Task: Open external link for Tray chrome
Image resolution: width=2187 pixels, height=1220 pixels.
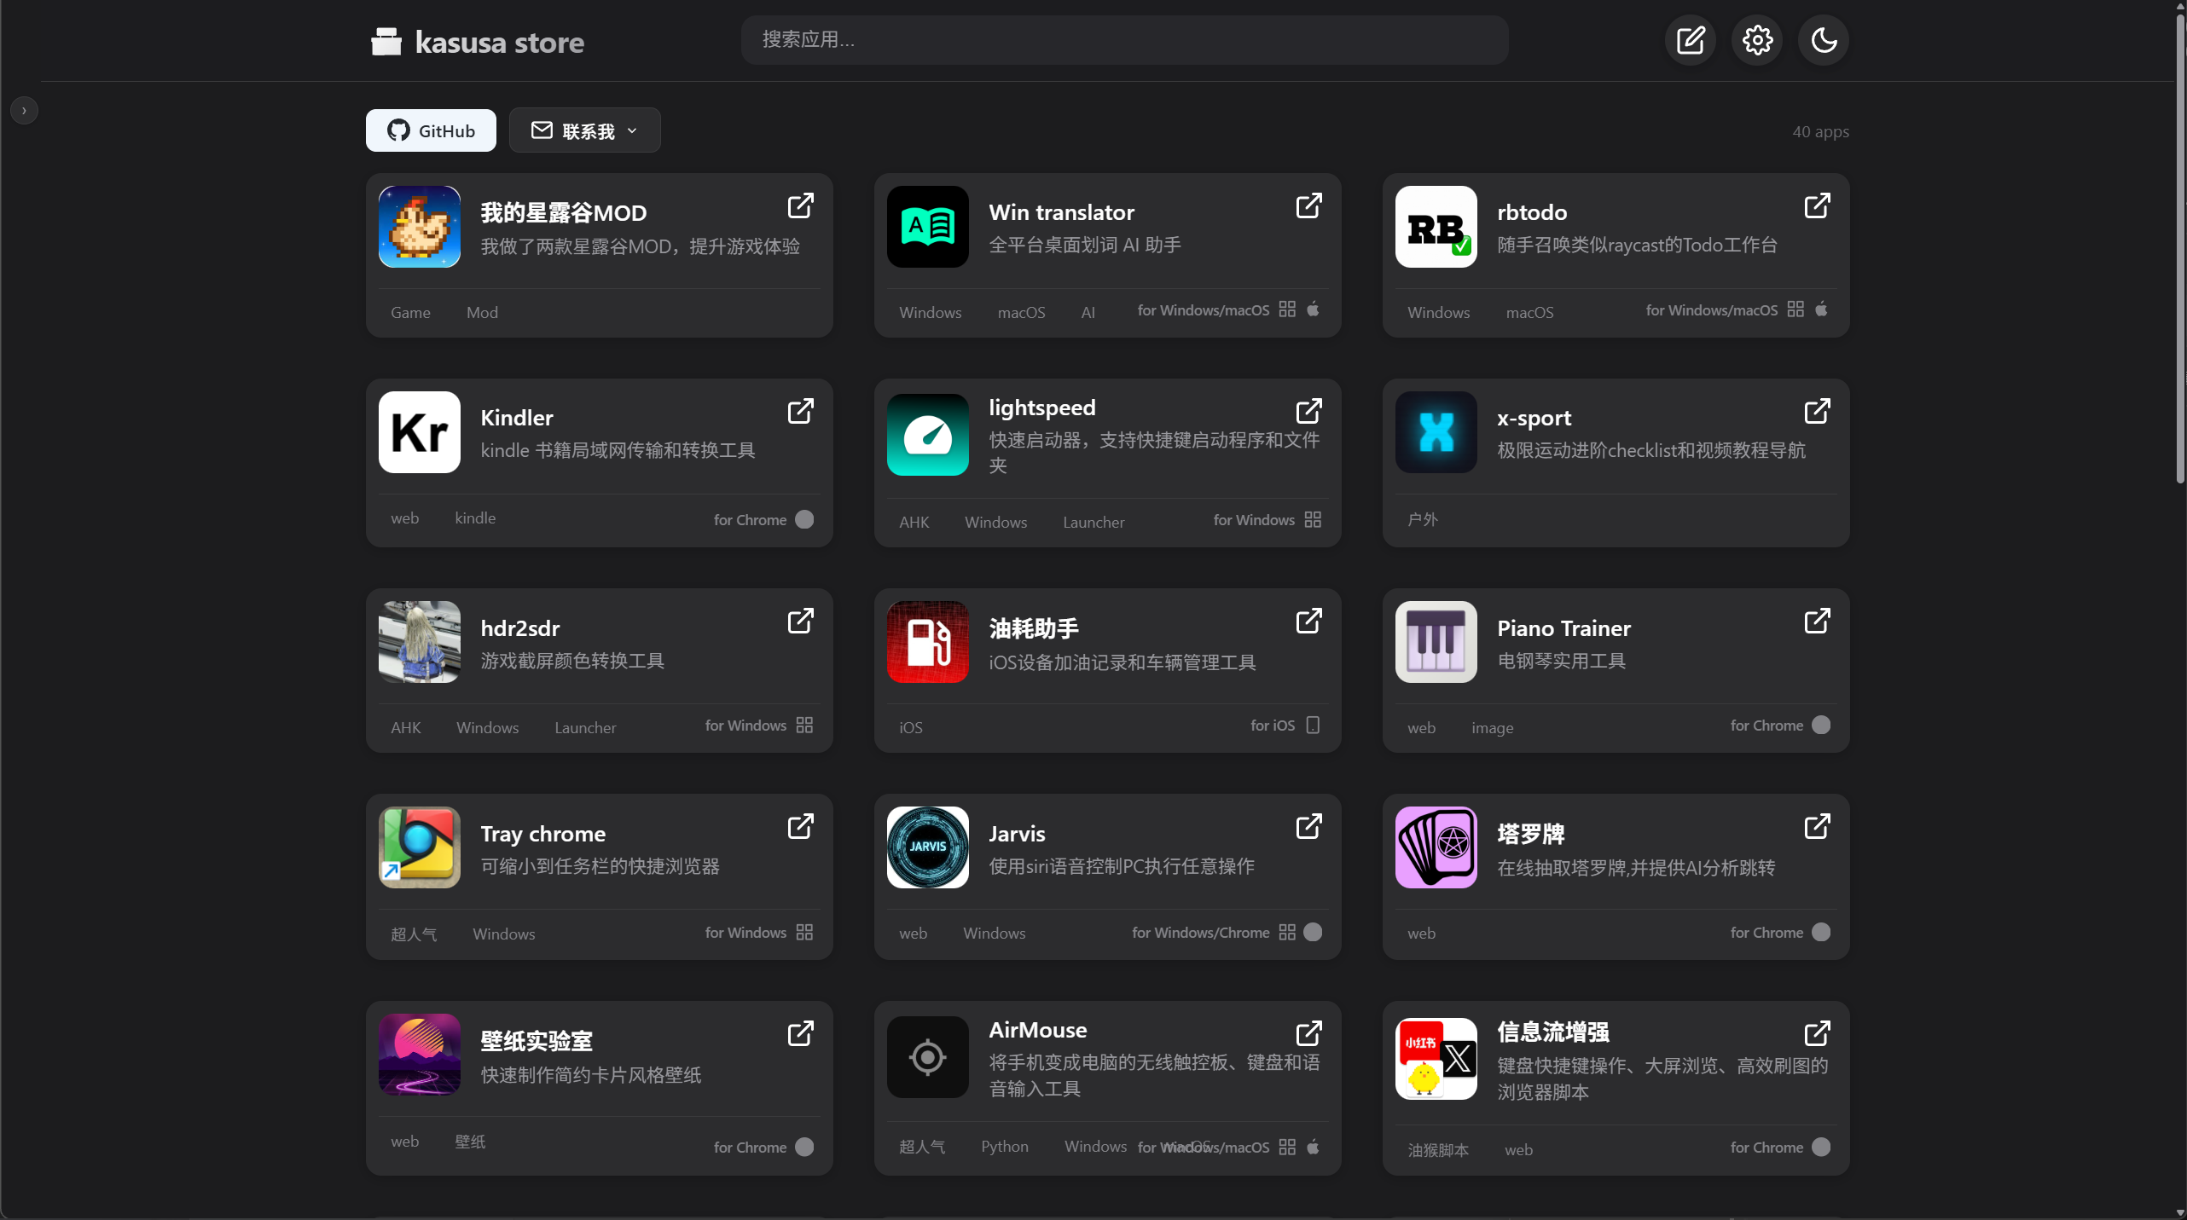Action: [x=800, y=827]
